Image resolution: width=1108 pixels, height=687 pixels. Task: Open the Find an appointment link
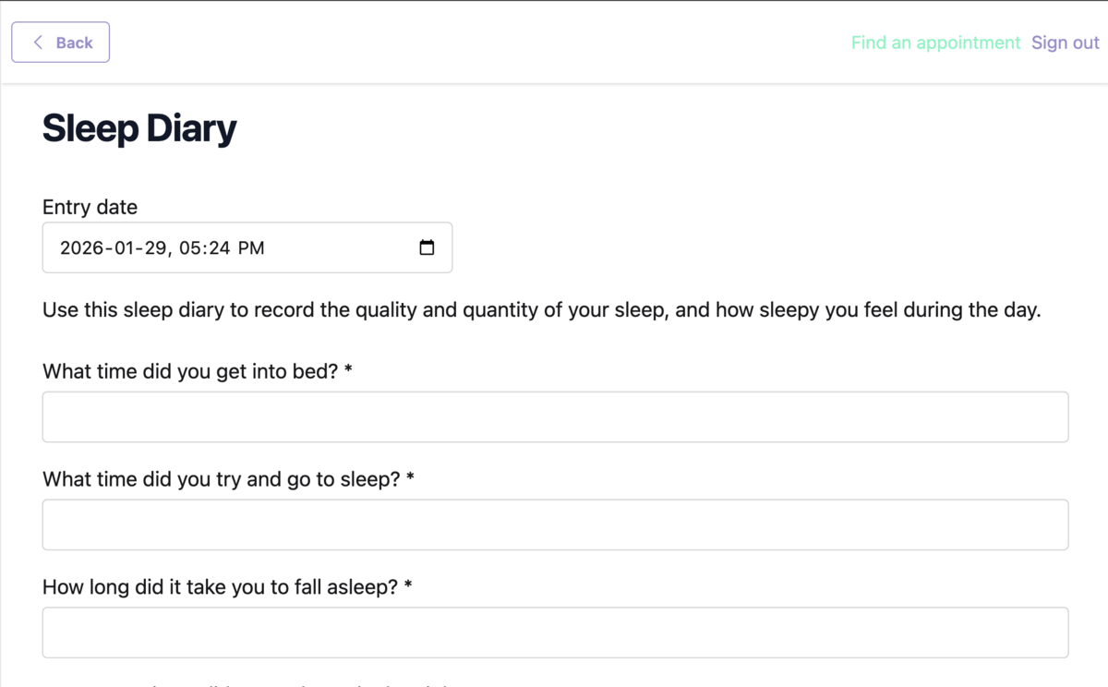click(935, 42)
